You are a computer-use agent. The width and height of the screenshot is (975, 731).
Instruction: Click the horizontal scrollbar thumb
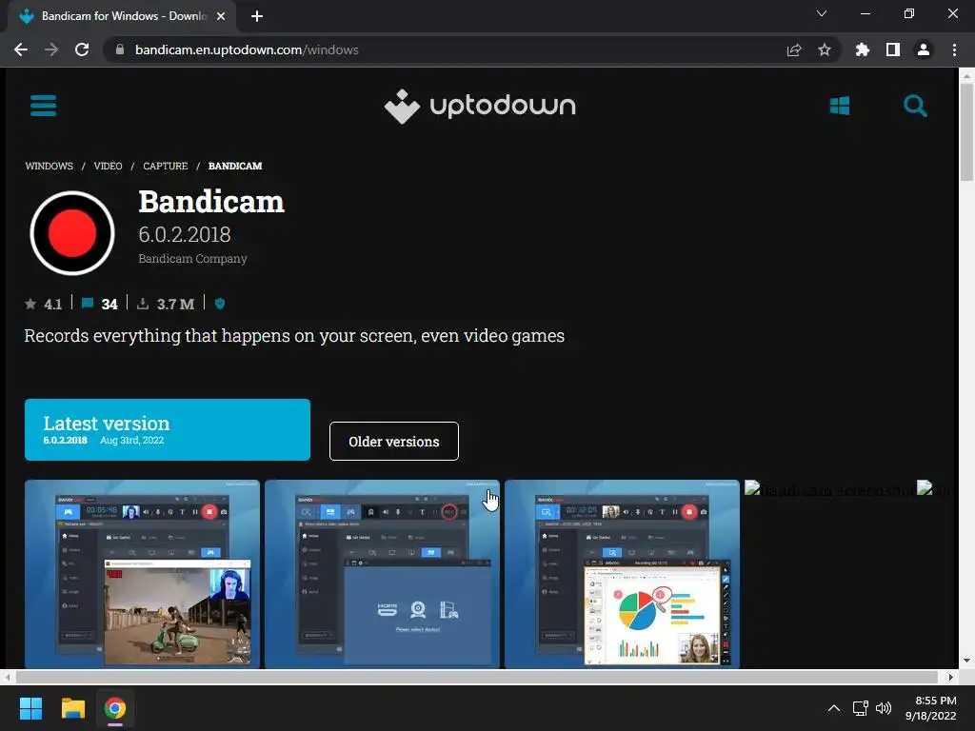pyautogui.click(x=476, y=677)
